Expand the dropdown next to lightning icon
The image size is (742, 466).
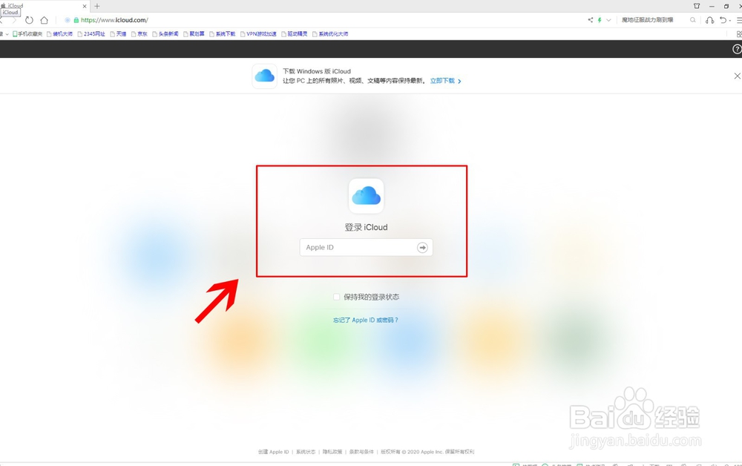[x=608, y=20]
